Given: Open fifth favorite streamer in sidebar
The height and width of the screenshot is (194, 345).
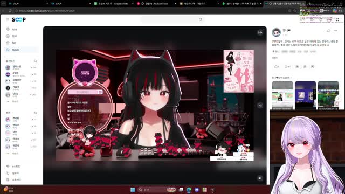Looking at the screenshot, I should (x=22, y=95).
